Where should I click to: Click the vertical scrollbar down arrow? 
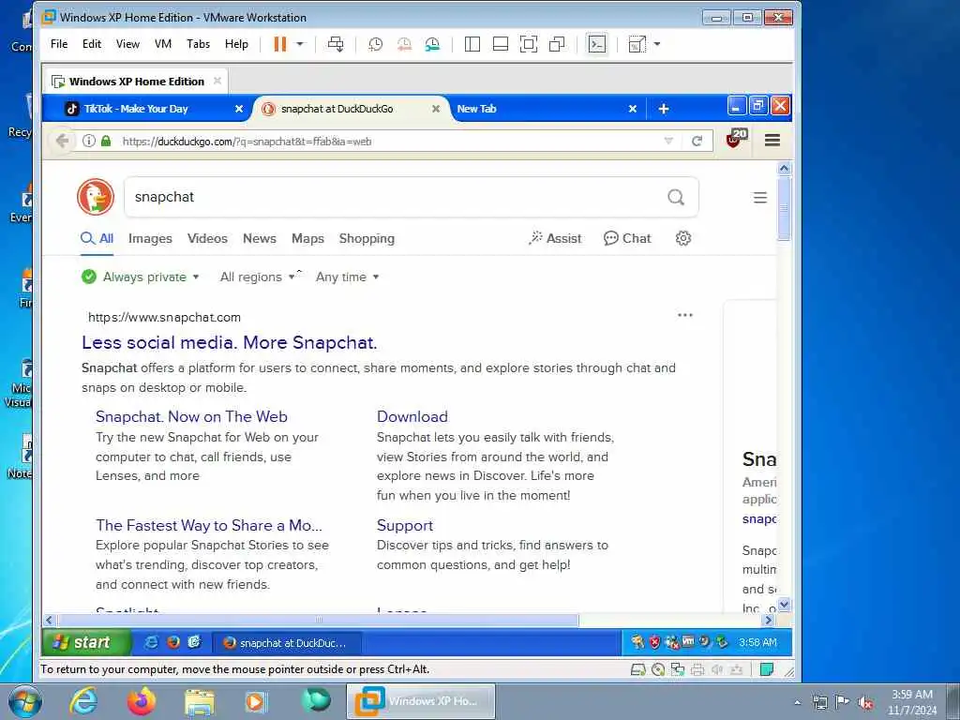tap(784, 605)
